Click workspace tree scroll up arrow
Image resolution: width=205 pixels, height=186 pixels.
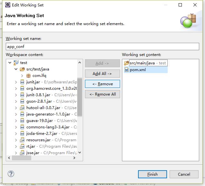tap(79, 62)
